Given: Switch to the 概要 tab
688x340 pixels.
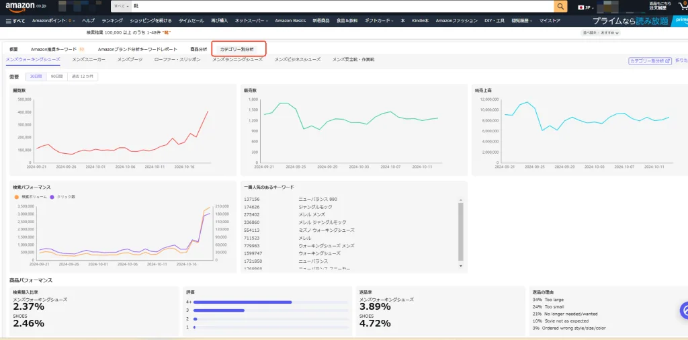Looking at the screenshot, I should (x=13, y=49).
